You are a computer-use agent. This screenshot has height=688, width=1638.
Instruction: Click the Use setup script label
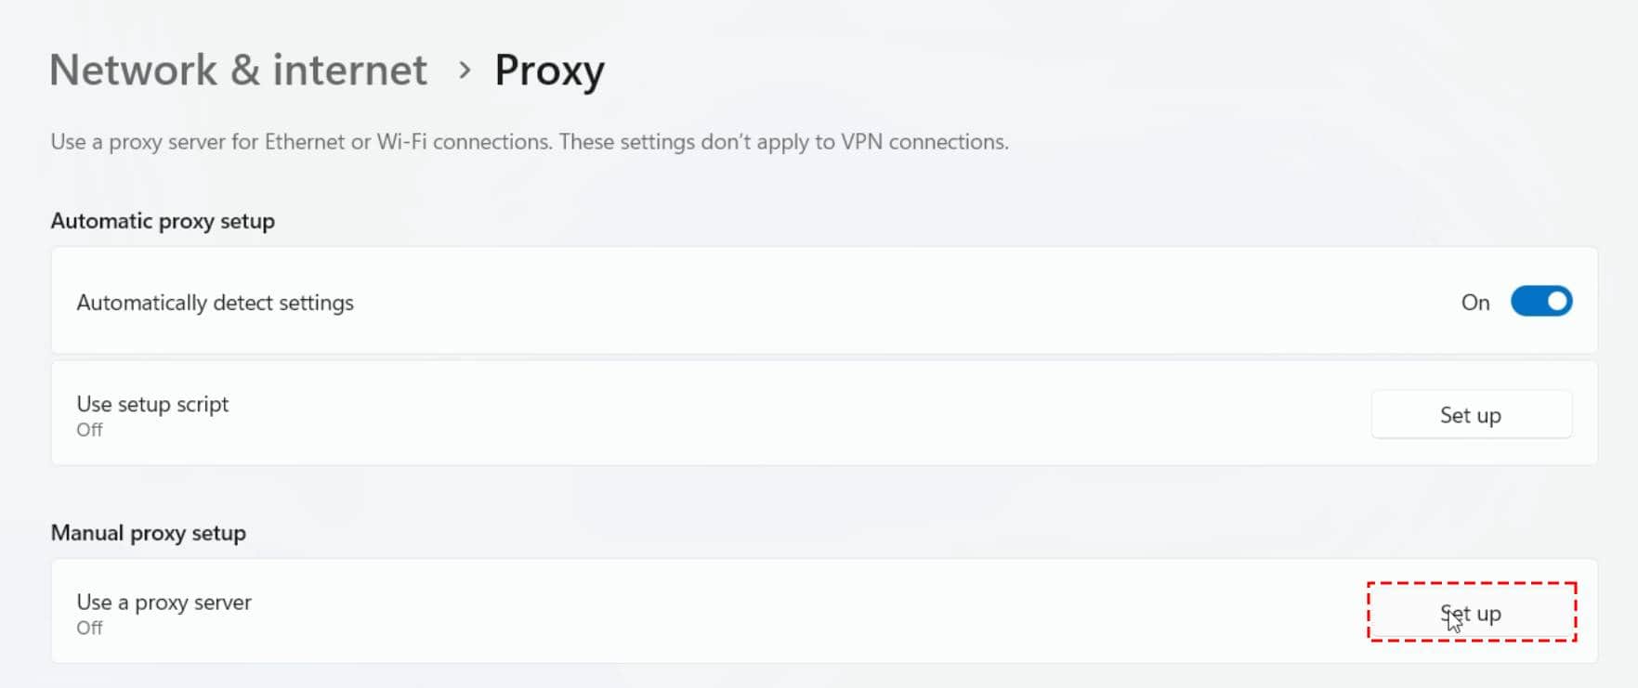152,404
